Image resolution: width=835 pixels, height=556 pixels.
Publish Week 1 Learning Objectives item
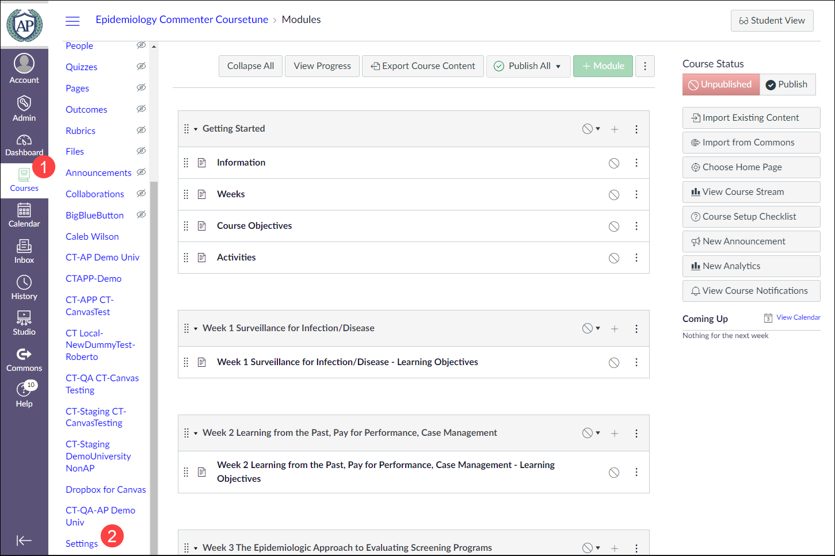[614, 363]
